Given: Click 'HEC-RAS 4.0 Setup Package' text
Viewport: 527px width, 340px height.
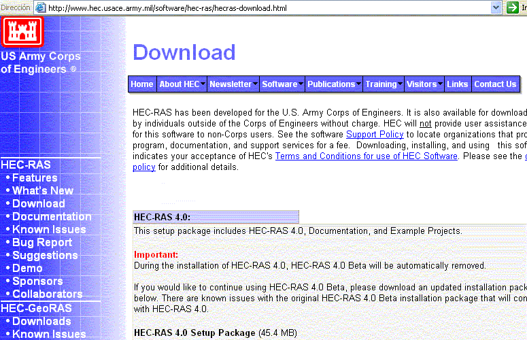Looking at the screenshot, I should [194, 333].
